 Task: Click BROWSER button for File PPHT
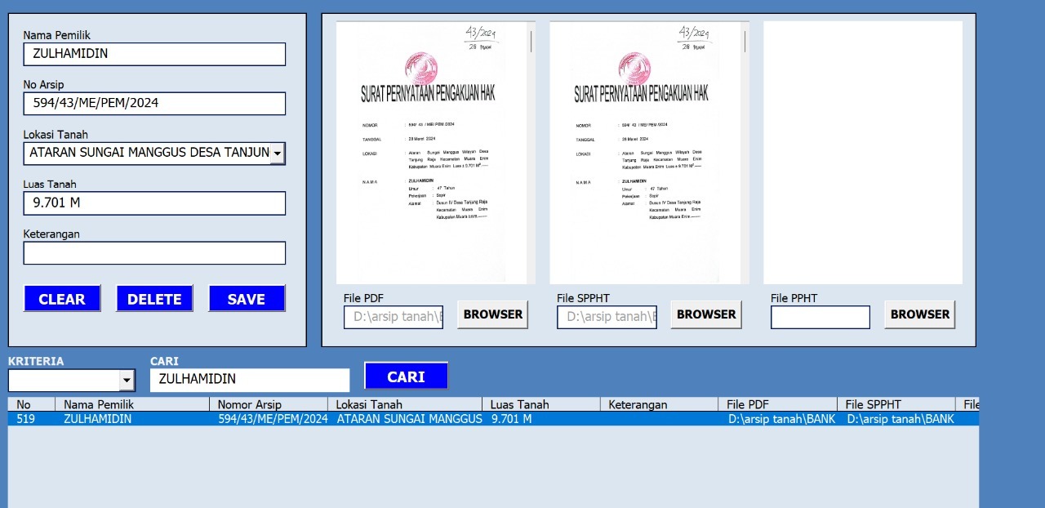point(919,314)
